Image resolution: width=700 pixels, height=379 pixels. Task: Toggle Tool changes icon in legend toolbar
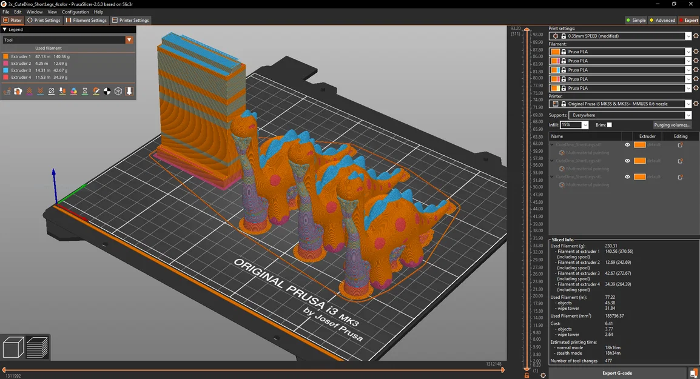[62, 91]
